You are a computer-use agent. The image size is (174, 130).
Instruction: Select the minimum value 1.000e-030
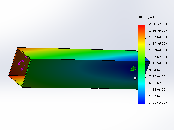point(158,103)
